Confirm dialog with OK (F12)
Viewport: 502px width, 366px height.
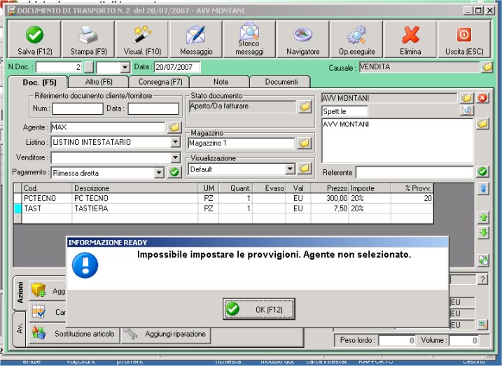[x=258, y=309]
